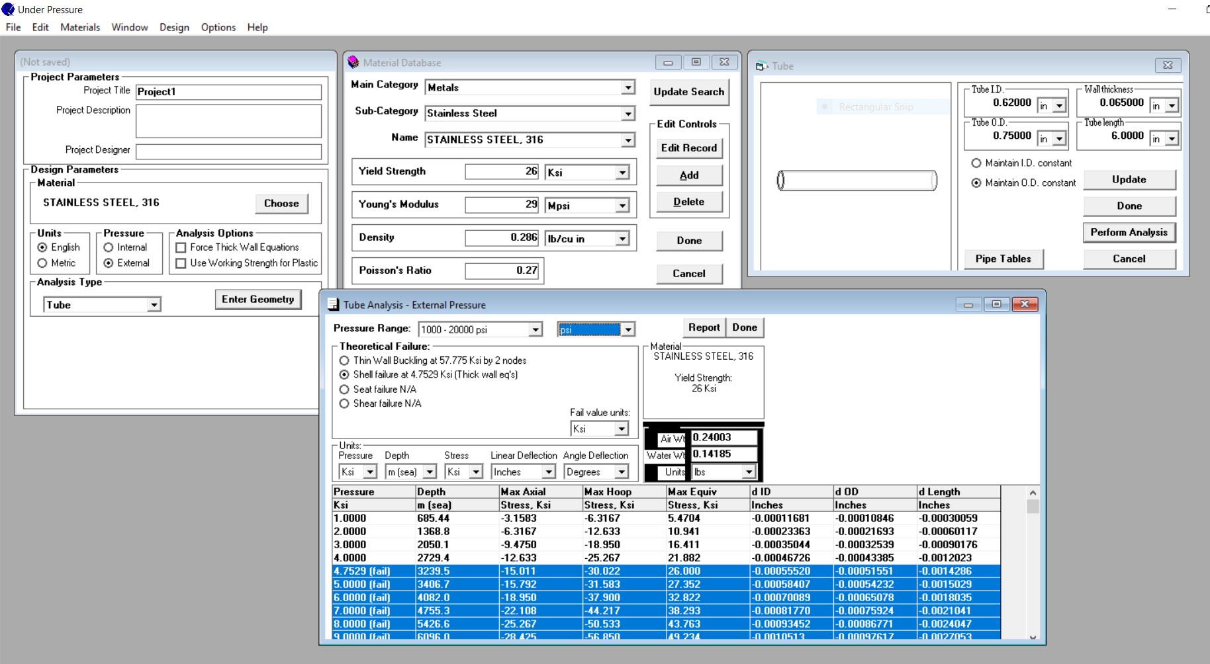Click the Delete record button
Screen dimensions: 1210x664
click(x=689, y=202)
